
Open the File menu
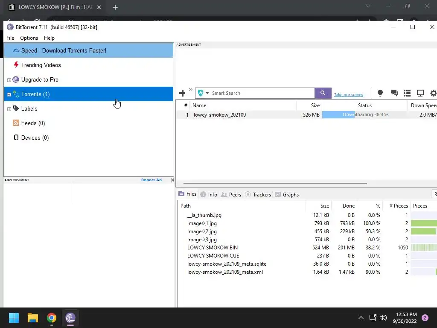tap(10, 38)
